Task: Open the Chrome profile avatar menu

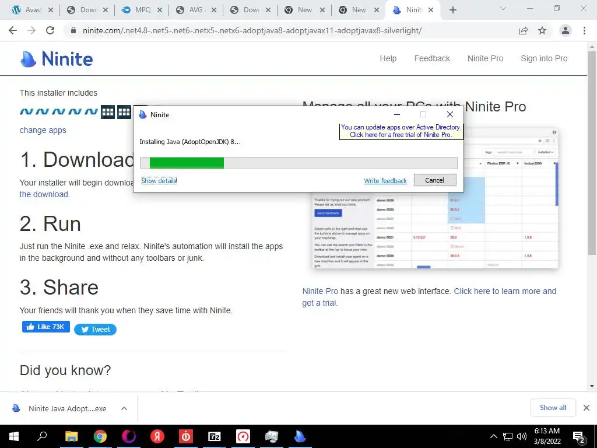Action: coord(566,30)
